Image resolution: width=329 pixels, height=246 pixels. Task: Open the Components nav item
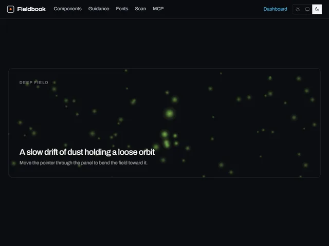[x=67, y=9]
